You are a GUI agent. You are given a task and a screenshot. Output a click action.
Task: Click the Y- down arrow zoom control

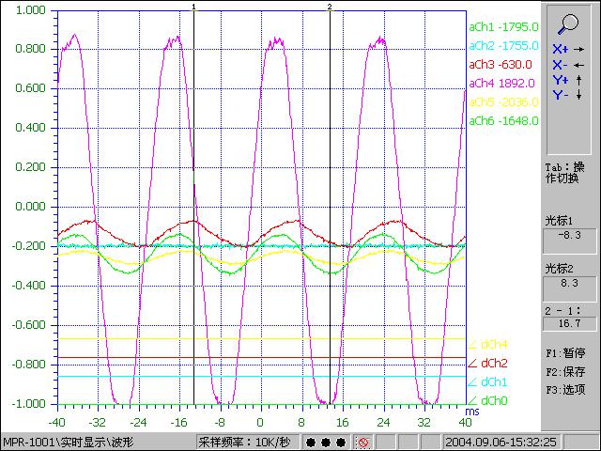(569, 95)
